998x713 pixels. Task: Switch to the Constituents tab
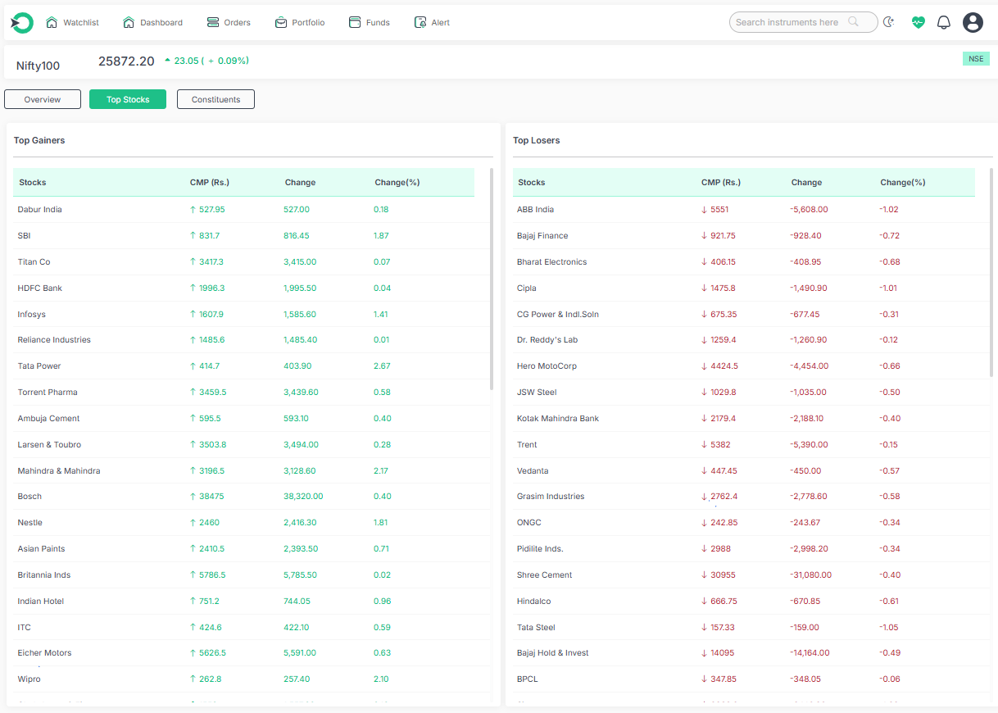(215, 99)
